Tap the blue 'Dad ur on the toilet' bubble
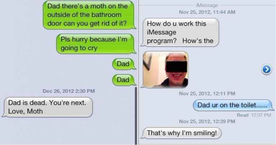Screen dimensions: 276x145 (x=233, y=105)
